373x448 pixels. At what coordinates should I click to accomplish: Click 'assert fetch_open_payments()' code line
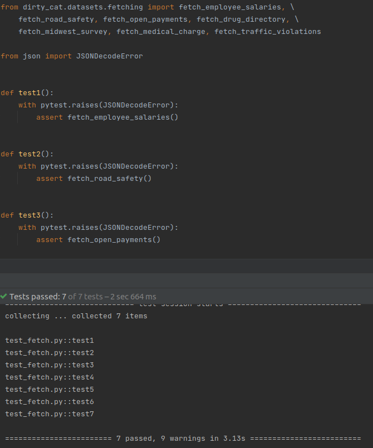tap(99, 240)
